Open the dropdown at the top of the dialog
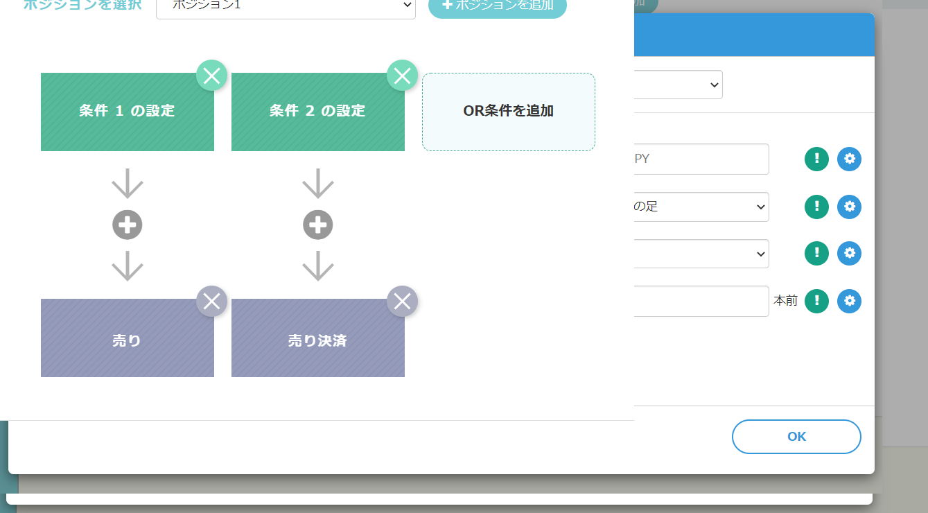928x513 pixels. [679, 85]
